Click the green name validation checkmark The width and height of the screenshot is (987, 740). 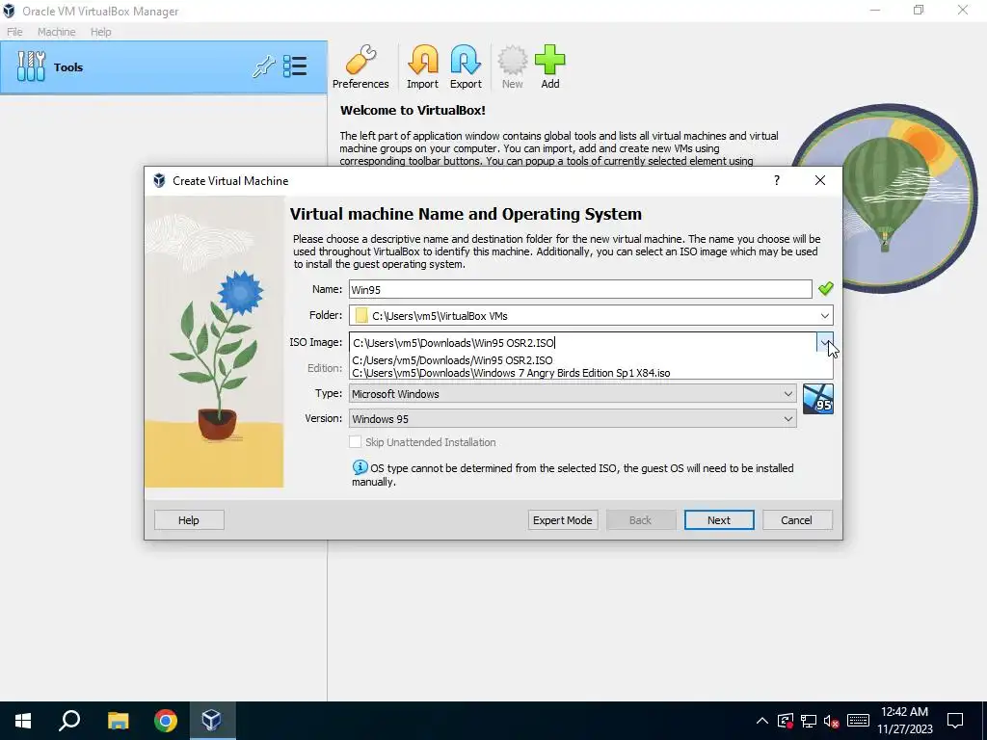[825, 289]
